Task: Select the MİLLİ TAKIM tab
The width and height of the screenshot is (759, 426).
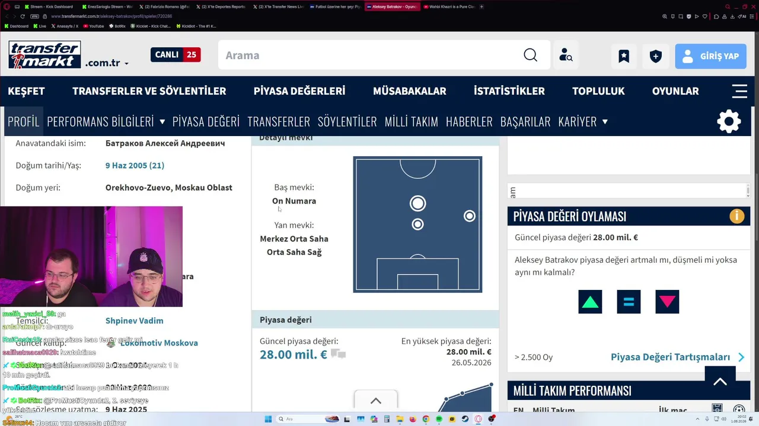Action: coord(412,121)
